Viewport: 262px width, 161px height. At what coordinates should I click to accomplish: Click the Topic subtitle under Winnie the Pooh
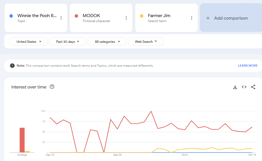click(21, 21)
